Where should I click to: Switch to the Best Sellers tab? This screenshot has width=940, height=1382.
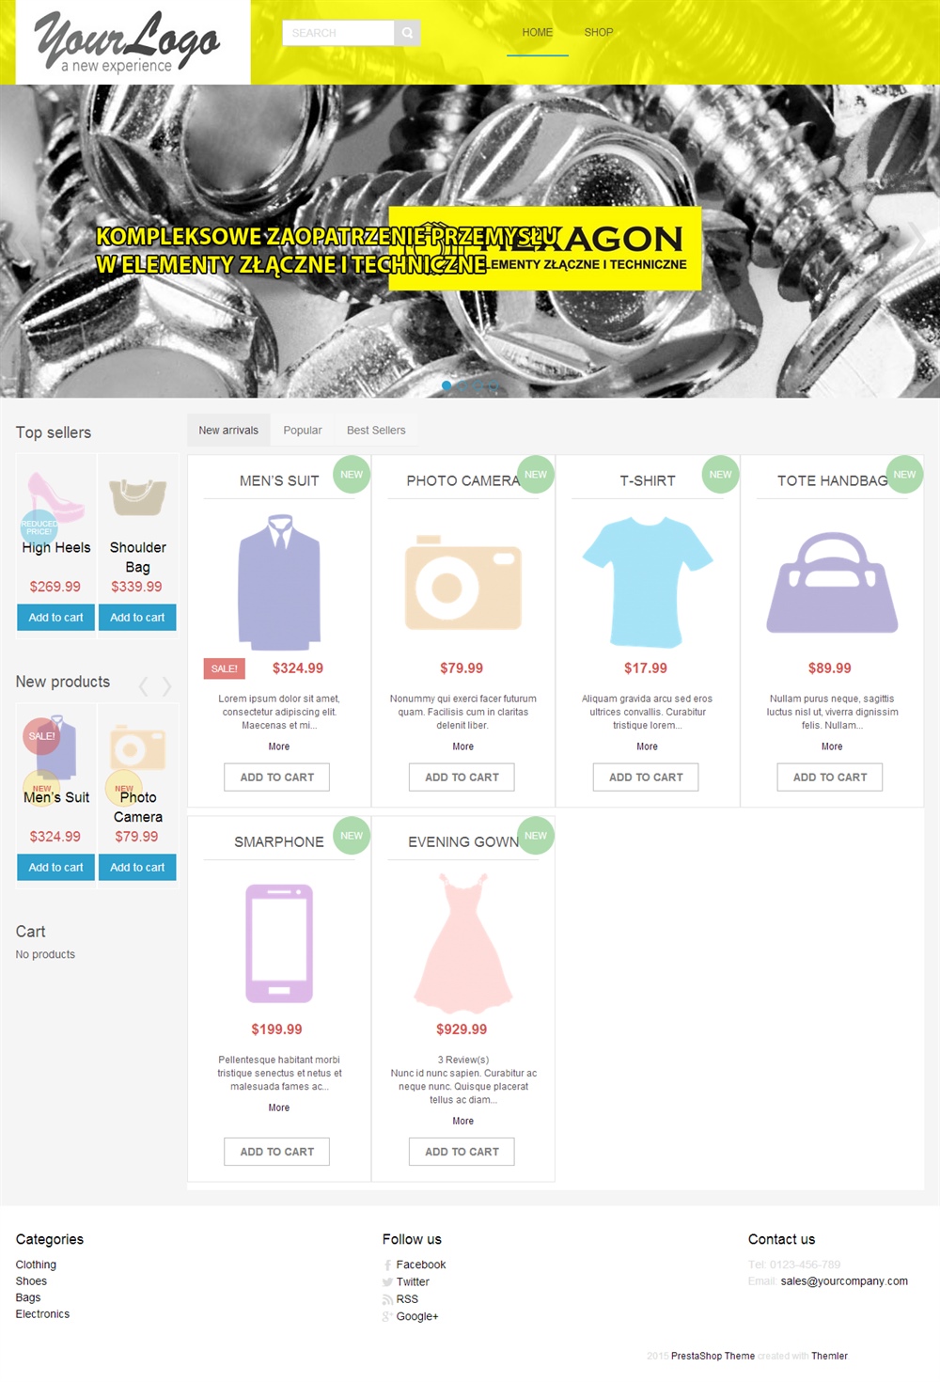coord(376,431)
